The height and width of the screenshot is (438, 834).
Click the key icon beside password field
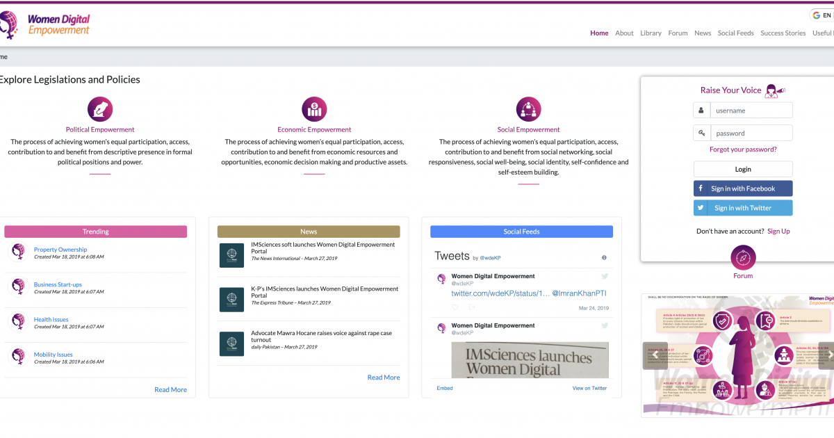tap(702, 133)
